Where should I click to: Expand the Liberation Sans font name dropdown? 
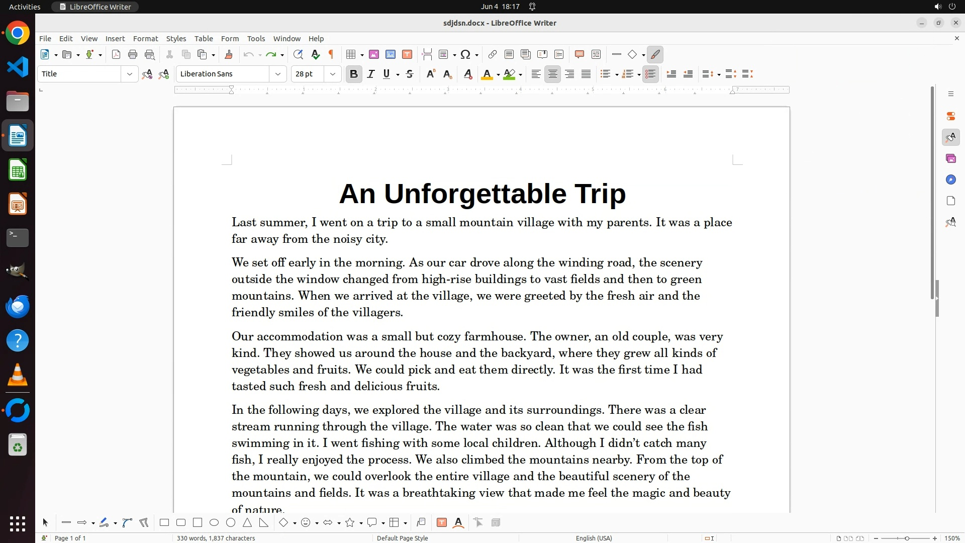277,74
